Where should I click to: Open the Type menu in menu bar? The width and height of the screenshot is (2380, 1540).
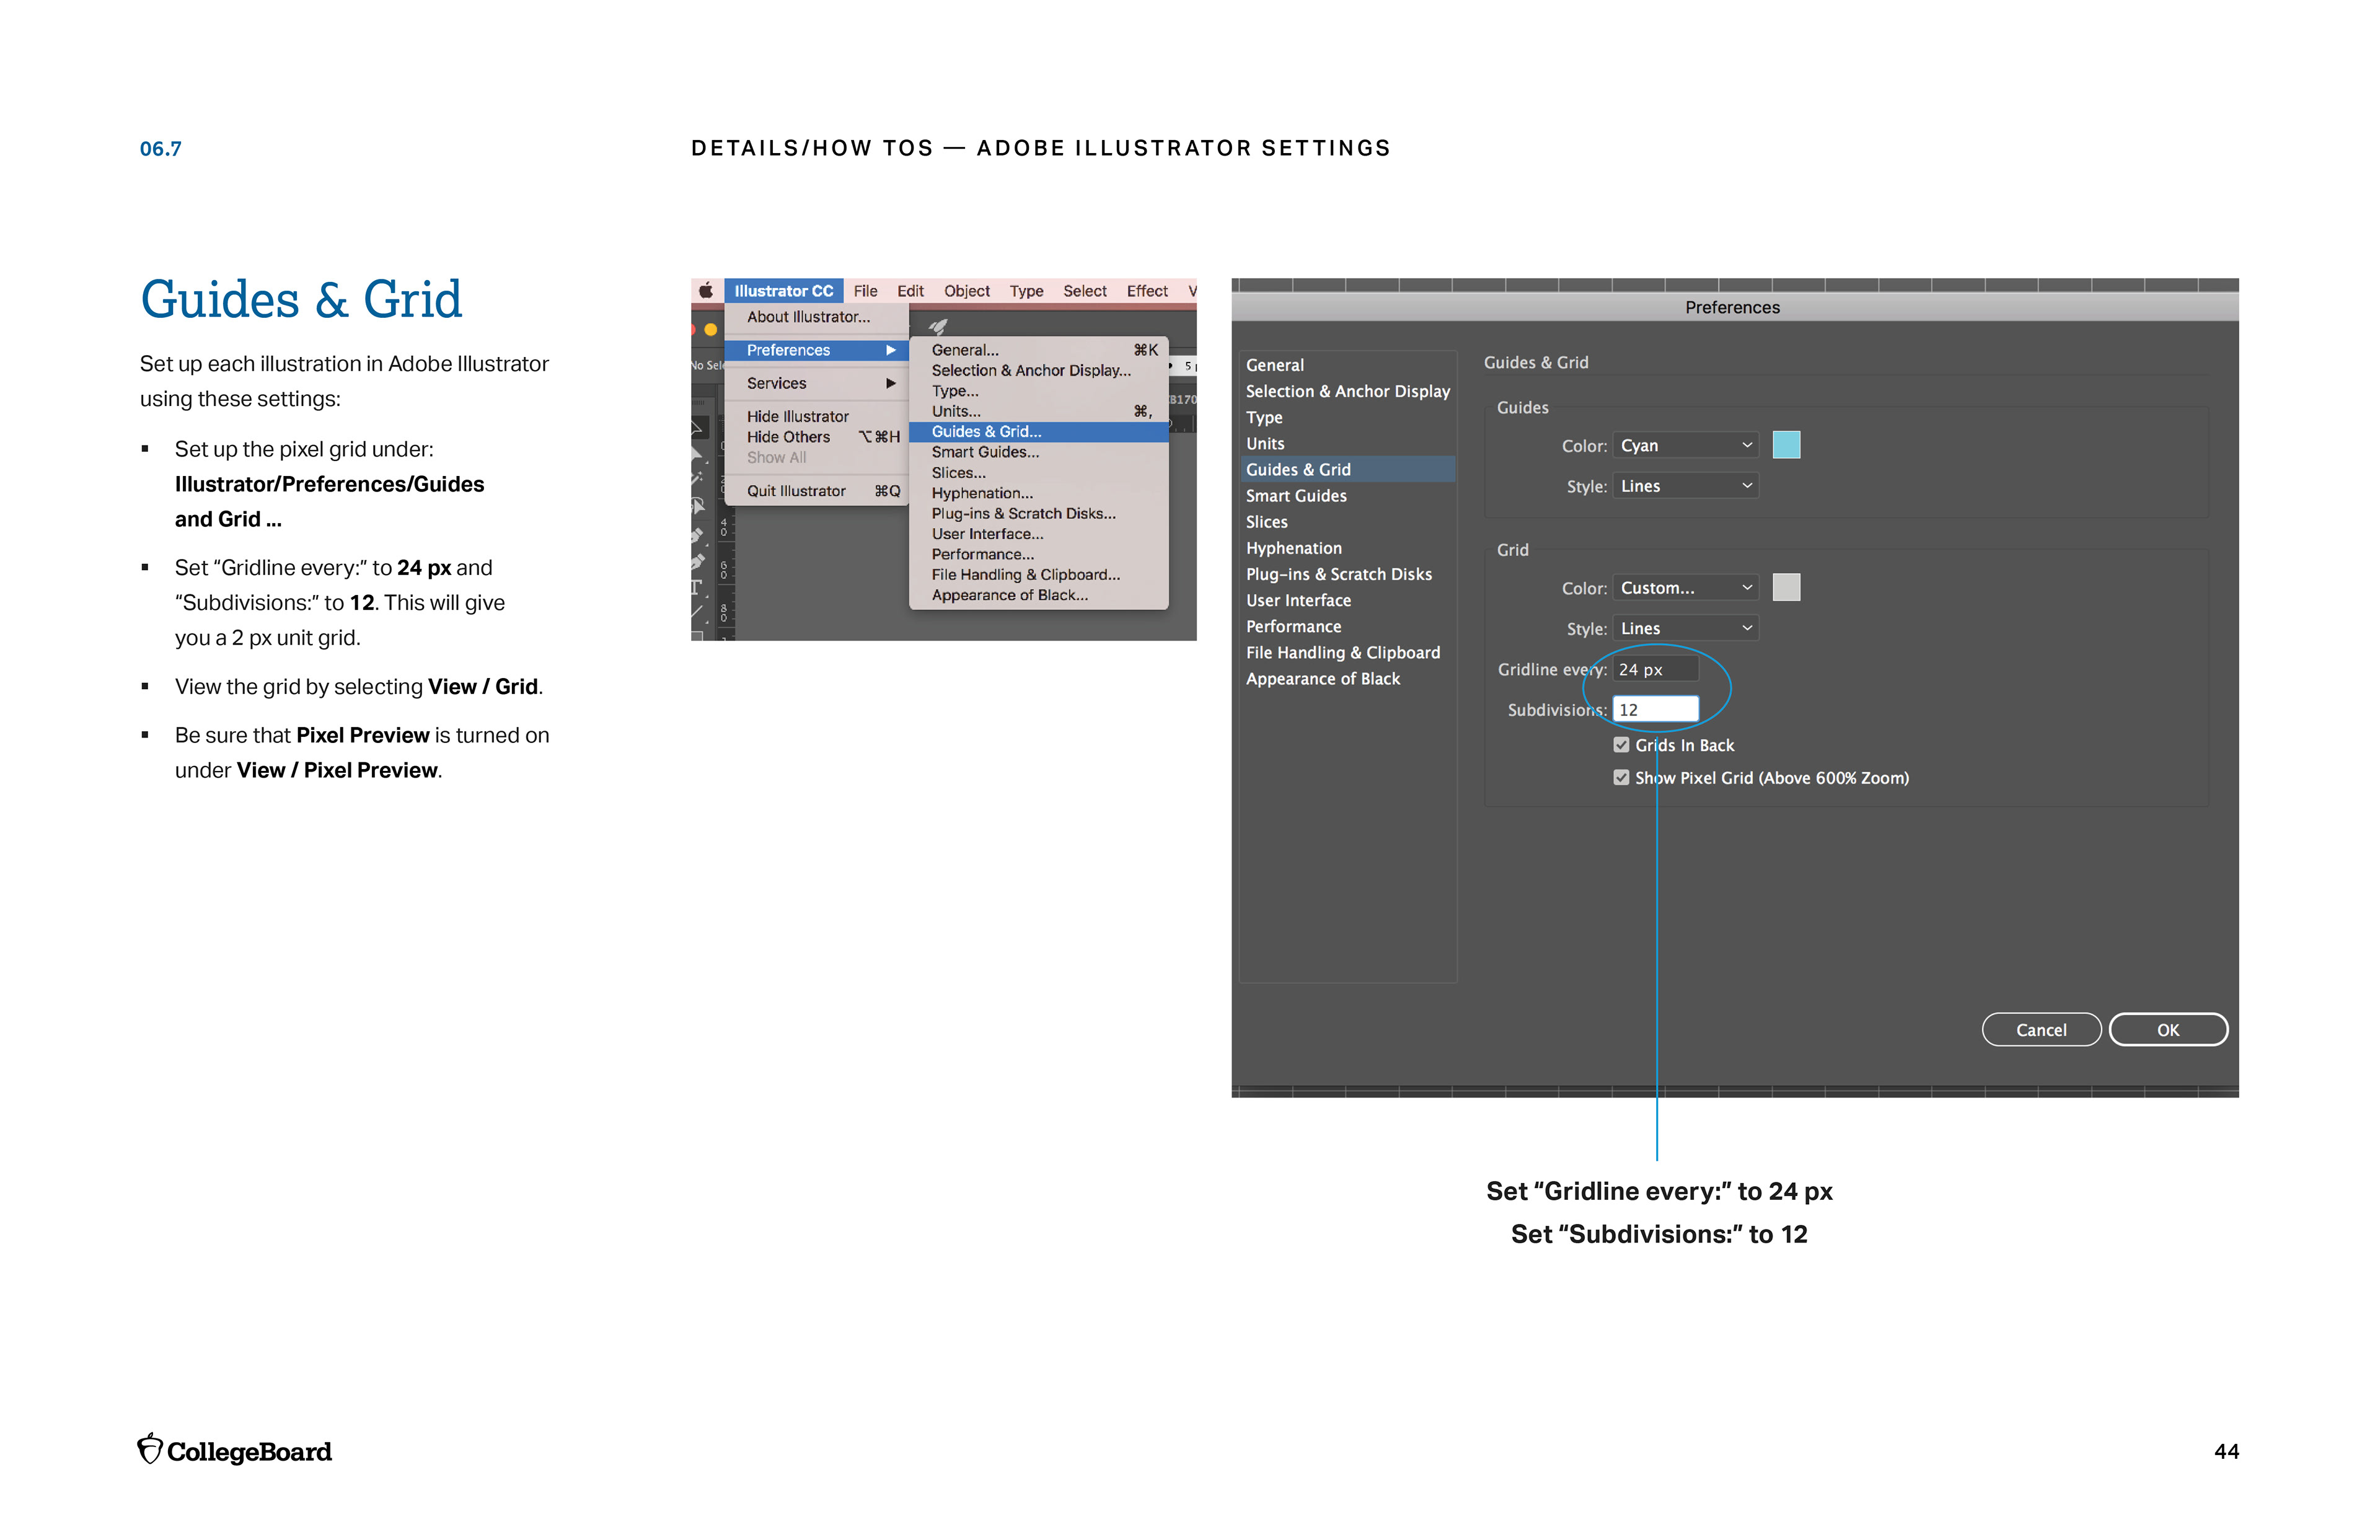click(x=1026, y=291)
